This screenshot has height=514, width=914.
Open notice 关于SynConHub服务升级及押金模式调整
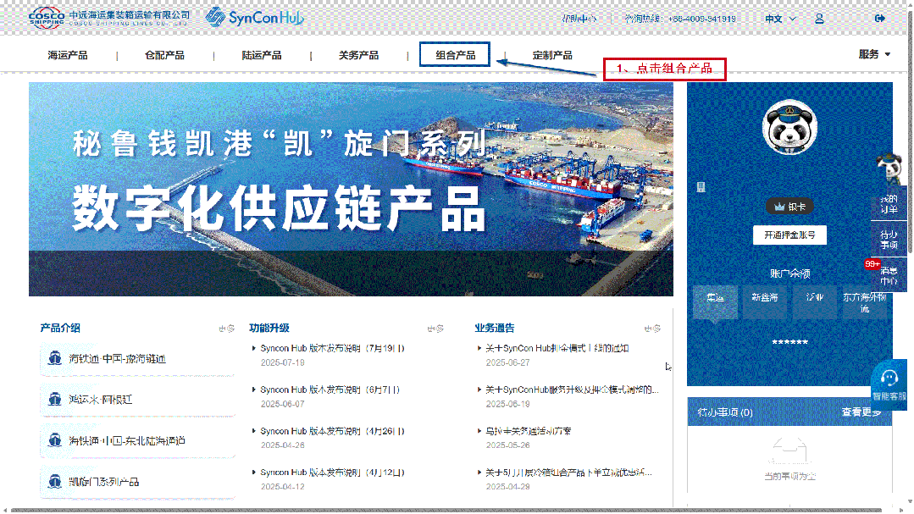point(572,390)
